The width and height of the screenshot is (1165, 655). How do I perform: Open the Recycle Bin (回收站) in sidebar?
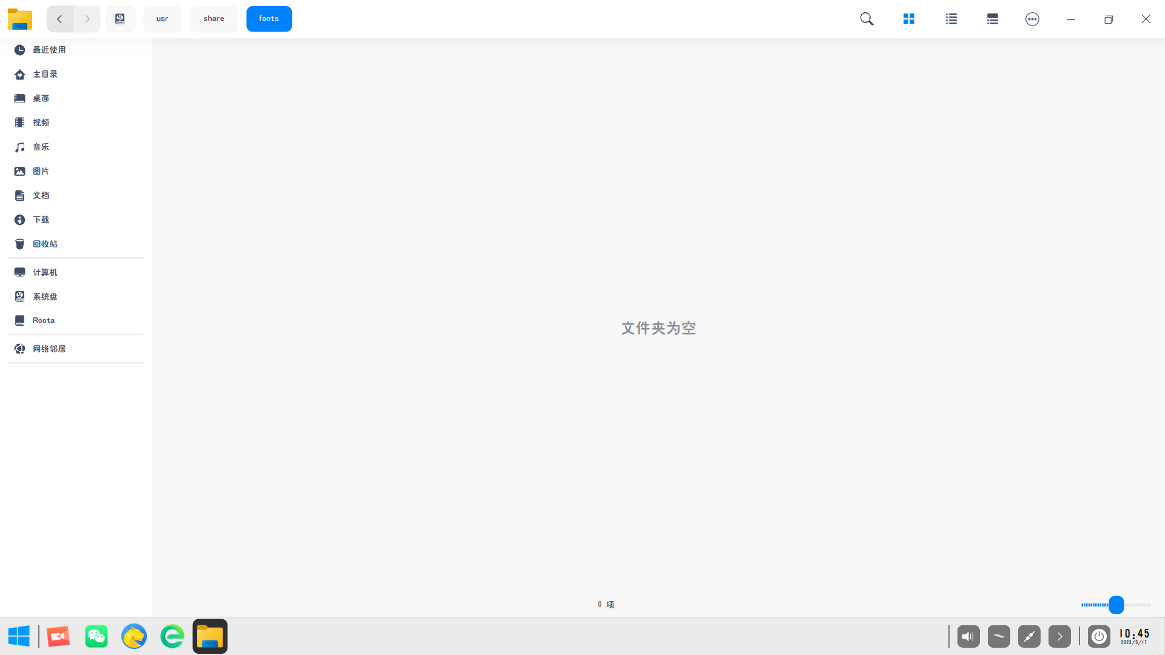46,244
